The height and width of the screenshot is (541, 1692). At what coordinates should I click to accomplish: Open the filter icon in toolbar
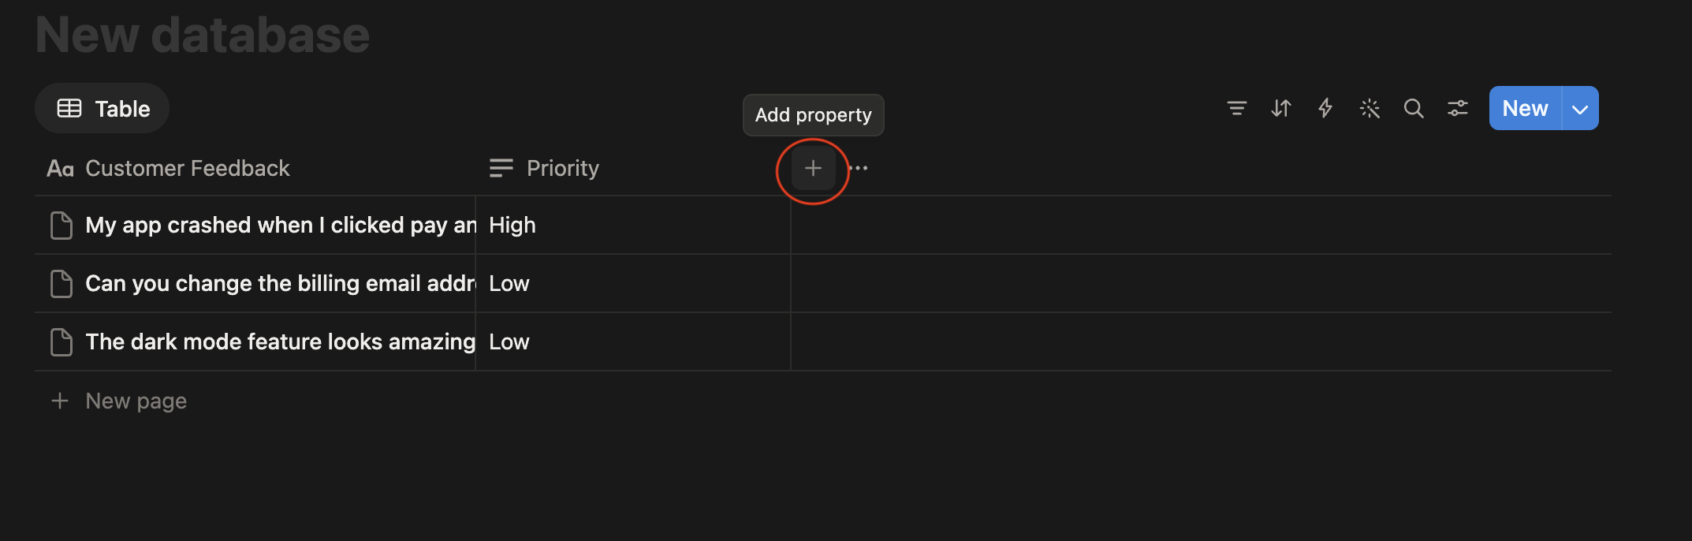1237,108
